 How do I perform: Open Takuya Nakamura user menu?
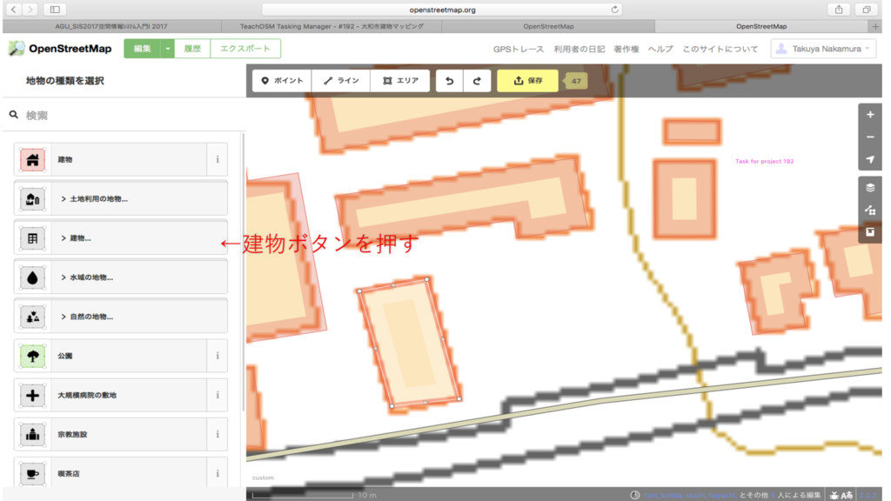[x=823, y=49]
